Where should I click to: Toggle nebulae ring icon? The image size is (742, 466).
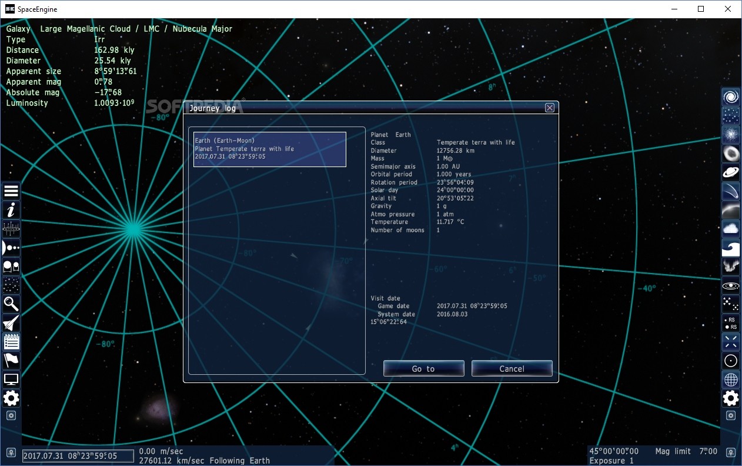[x=731, y=154]
